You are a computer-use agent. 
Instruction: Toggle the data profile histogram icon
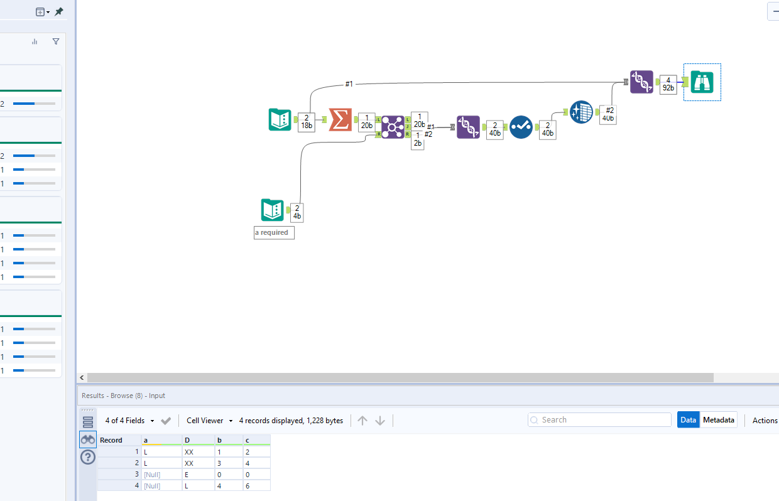tap(34, 41)
